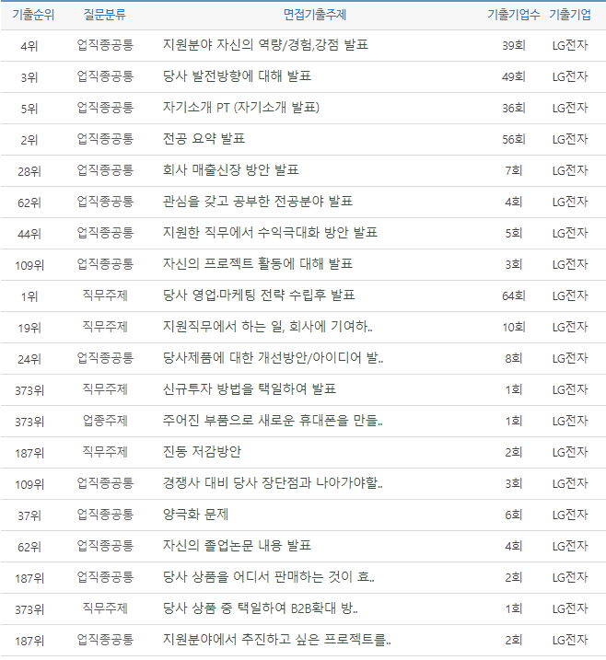Screen dimensions: 606x660
Task: Click the 질문분류 column header
Action: tap(105, 15)
